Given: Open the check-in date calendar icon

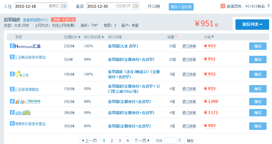Looking at the screenshot, I should pos(63,6).
